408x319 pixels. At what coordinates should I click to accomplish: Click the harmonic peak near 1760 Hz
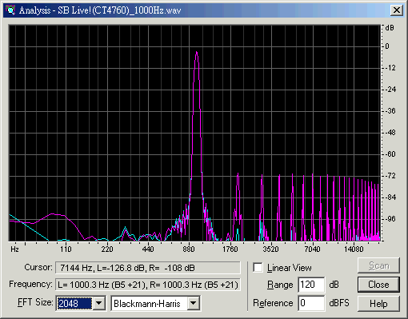[238, 176]
